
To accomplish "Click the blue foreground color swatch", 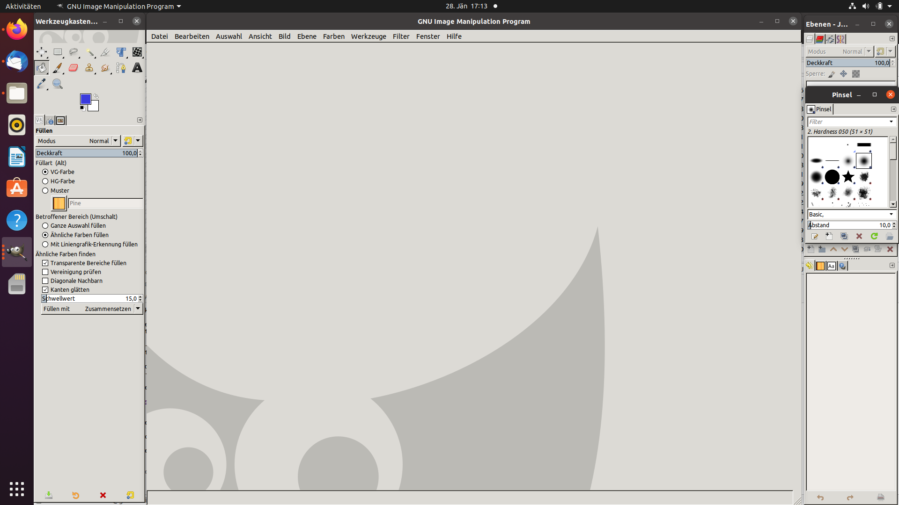I will point(85,99).
